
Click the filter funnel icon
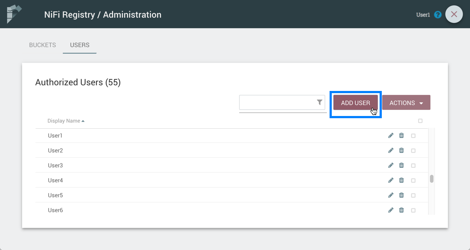[319, 102]
